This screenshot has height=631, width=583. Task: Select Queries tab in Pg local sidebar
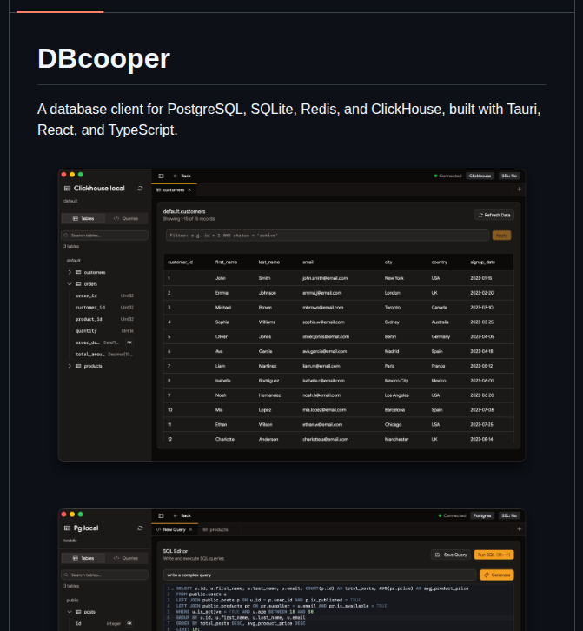126,558
